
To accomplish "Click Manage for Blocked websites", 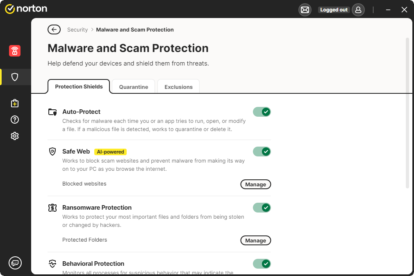I will coord(256,184).
